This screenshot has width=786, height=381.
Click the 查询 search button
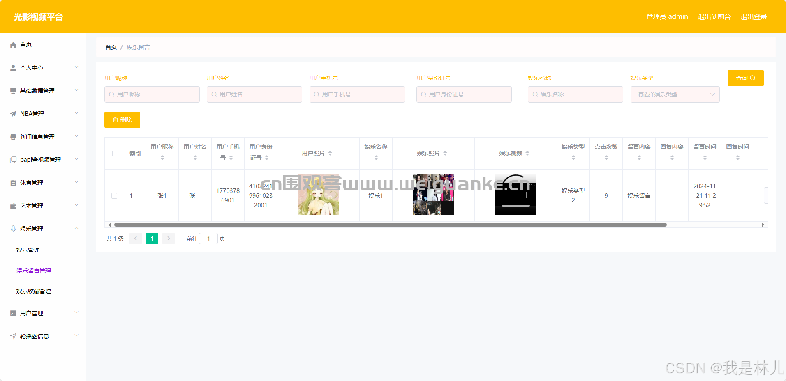[746, 78]
